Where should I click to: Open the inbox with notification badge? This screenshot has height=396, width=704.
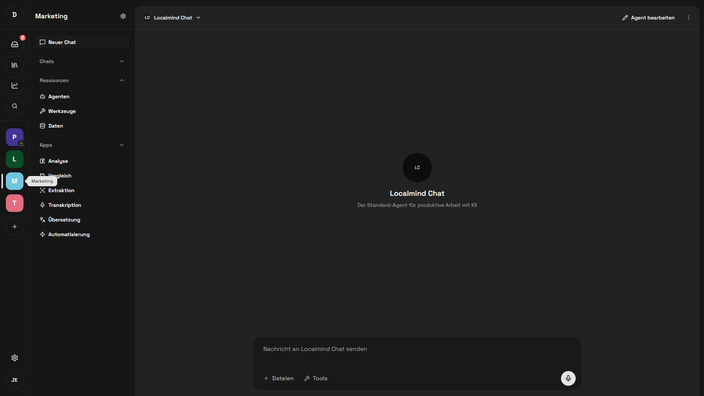pos(15,44)
